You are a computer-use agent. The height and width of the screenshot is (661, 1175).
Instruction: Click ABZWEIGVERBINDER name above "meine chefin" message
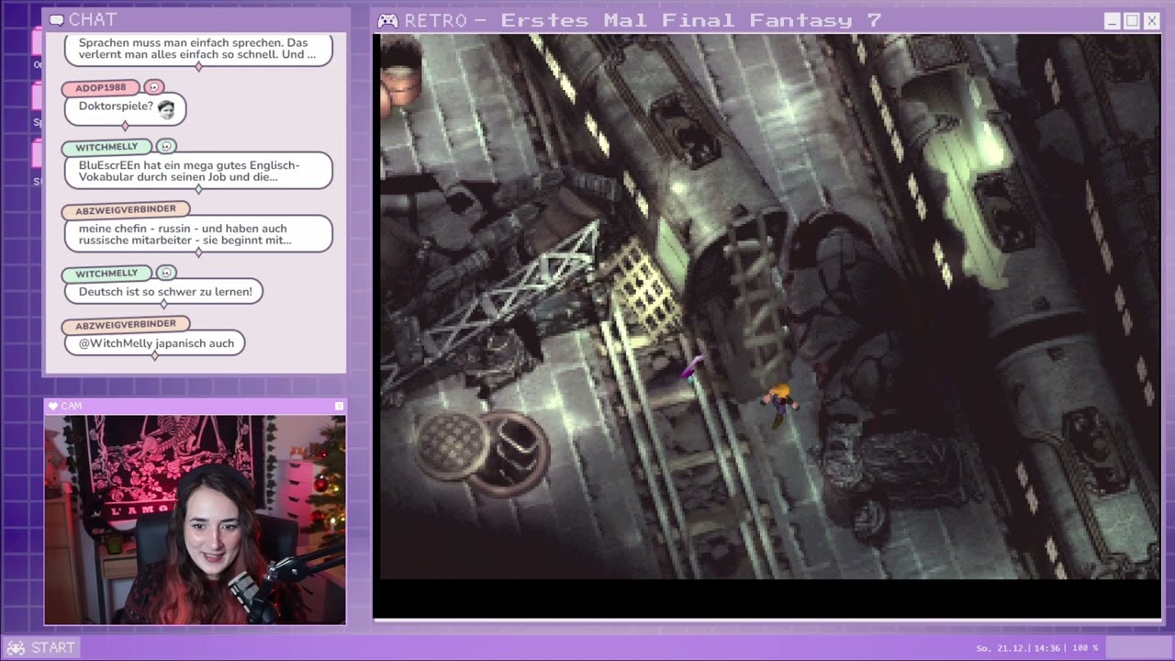click(x=126, y=210)
